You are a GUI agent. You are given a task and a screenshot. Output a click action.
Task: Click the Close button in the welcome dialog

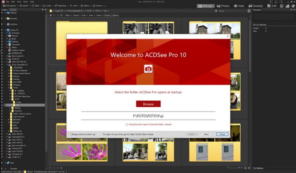click(x=222, y=134)
